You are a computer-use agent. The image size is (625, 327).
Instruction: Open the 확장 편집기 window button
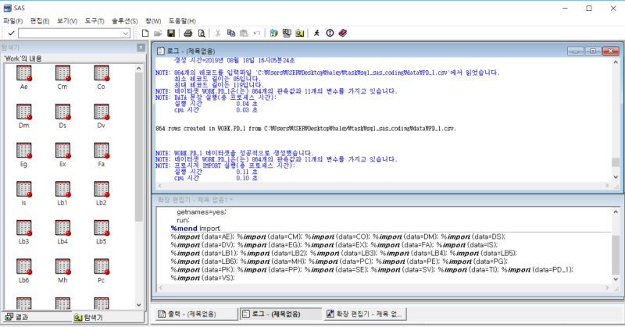click(365, 314)
